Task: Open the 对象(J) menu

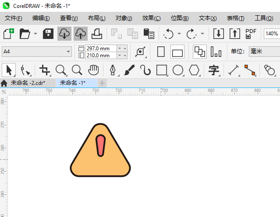Action: click(124, 18)
